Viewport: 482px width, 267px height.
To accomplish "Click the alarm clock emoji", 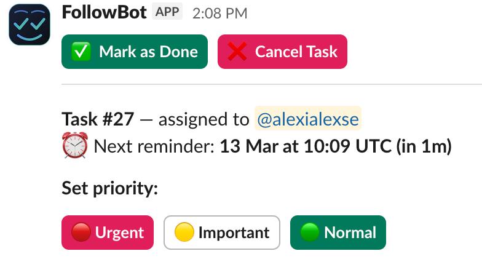I will (x=75, y=146).
